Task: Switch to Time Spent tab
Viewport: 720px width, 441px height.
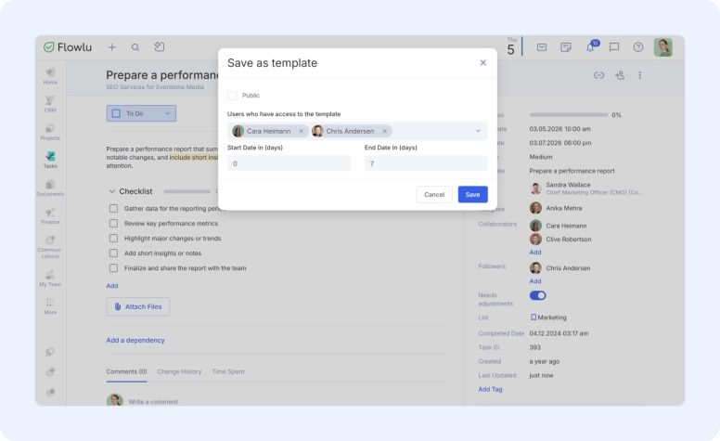Action: coord(228,371)
